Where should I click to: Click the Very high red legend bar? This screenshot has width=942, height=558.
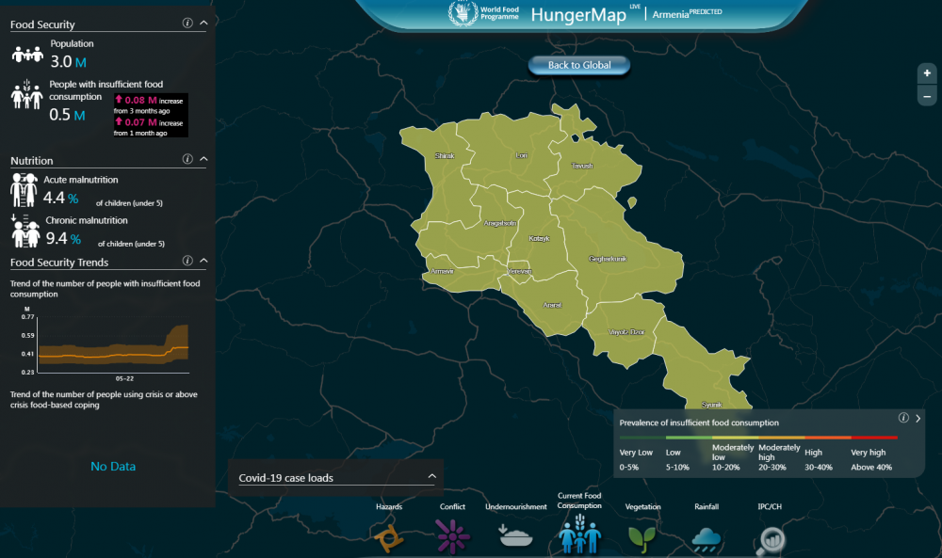pyautogui.click(x=874, y=438)
